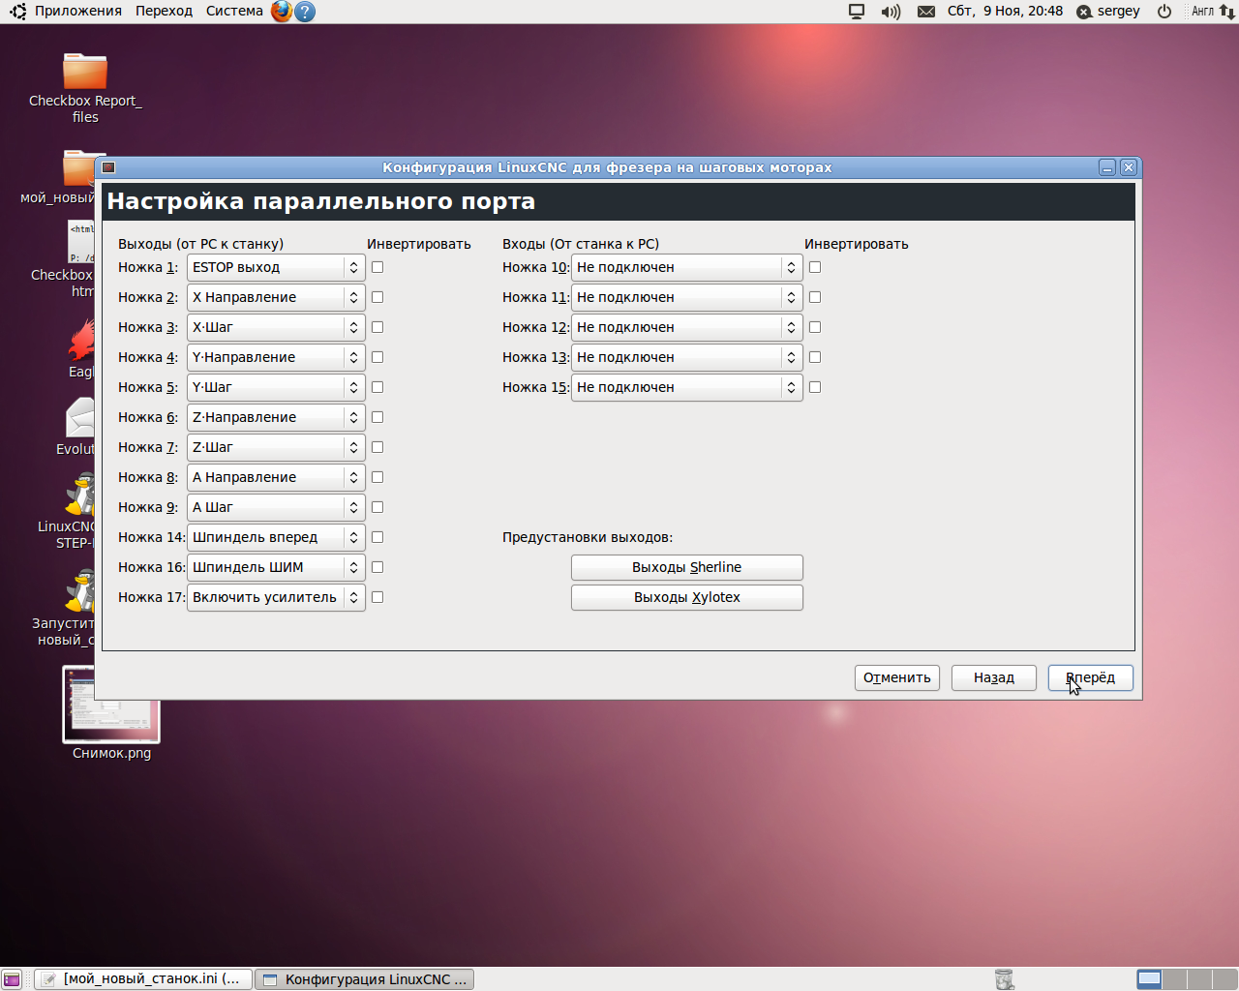Viewport: 1239px width, 991px height.
Task: Open the date and time clock menu
Action: [1005, 12]
